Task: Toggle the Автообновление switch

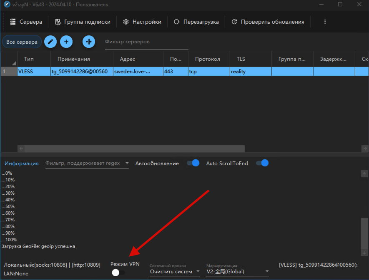Action: (x=193, y=163)
